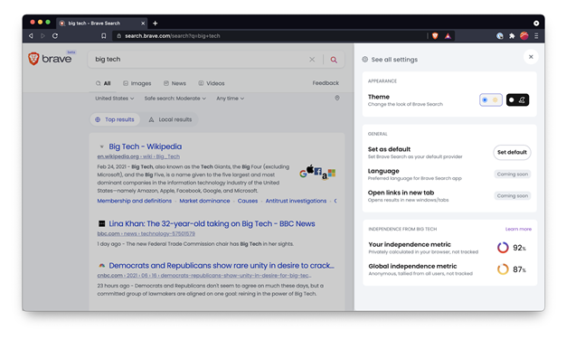
Task: Open the United States region dropdown
Action: coord(115,99)
